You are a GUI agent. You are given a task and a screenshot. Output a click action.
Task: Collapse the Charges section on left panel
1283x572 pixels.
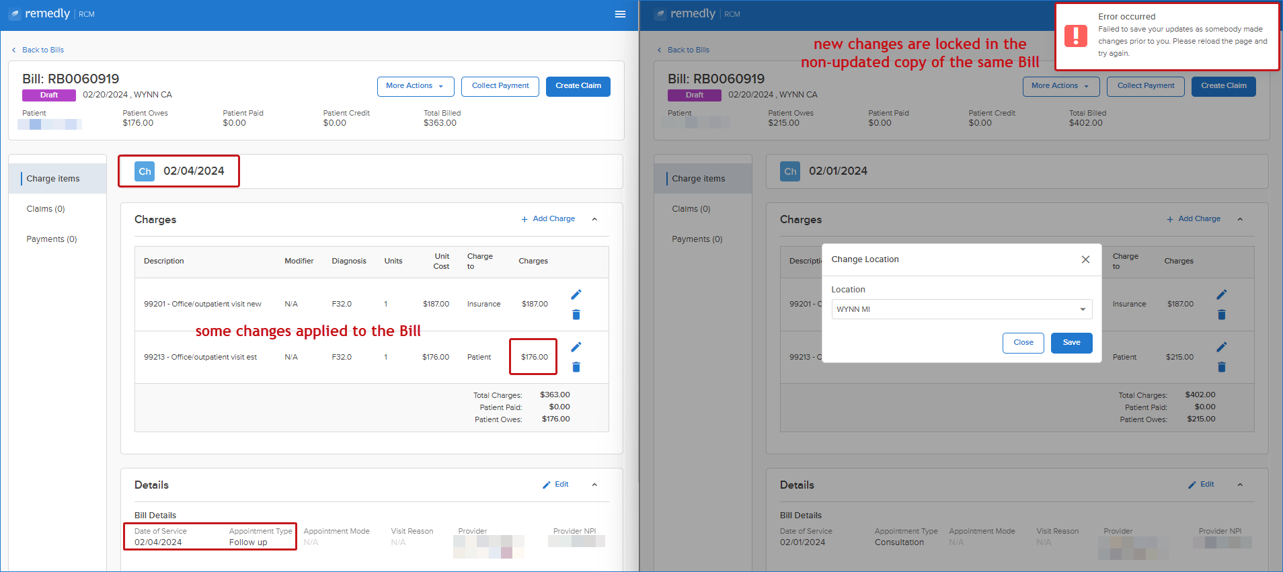[594, 219]
